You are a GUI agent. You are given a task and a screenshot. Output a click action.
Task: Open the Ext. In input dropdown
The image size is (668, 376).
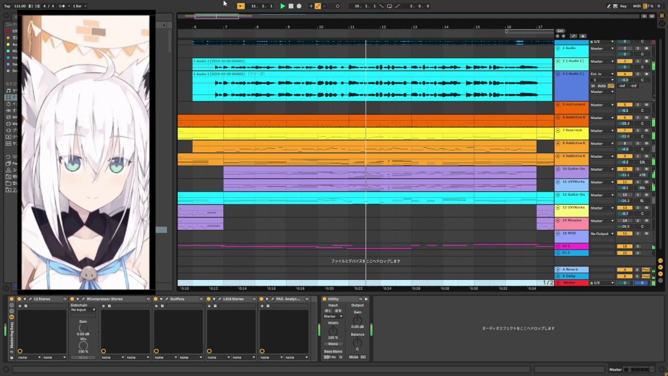click(602, 74)
